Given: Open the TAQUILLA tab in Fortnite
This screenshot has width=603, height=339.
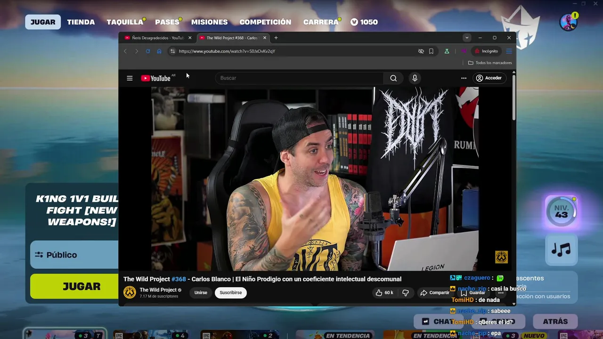Looking at the screenshot, I should (125, 22).
